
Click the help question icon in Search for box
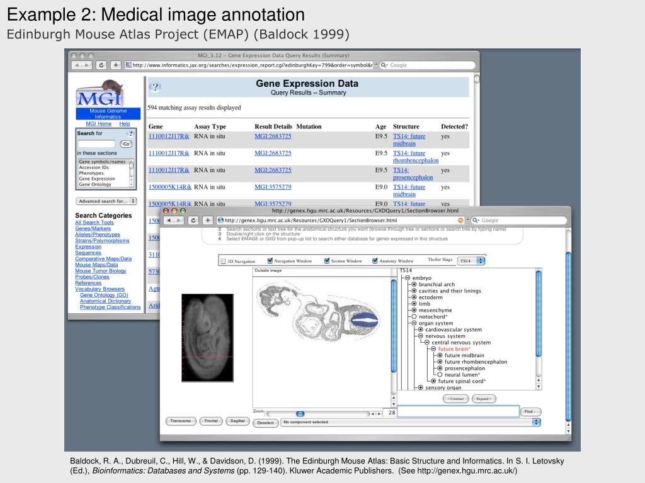130,133
